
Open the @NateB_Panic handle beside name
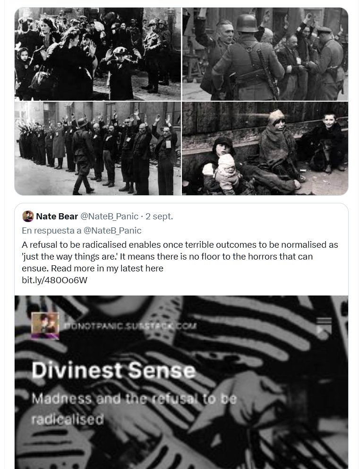[x=109, y=217]
